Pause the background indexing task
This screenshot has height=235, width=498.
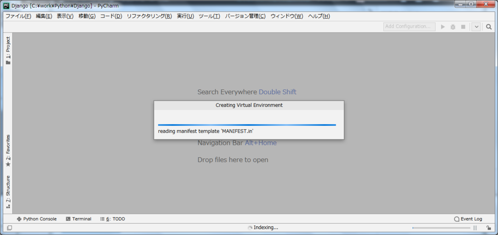click(475, 228)
